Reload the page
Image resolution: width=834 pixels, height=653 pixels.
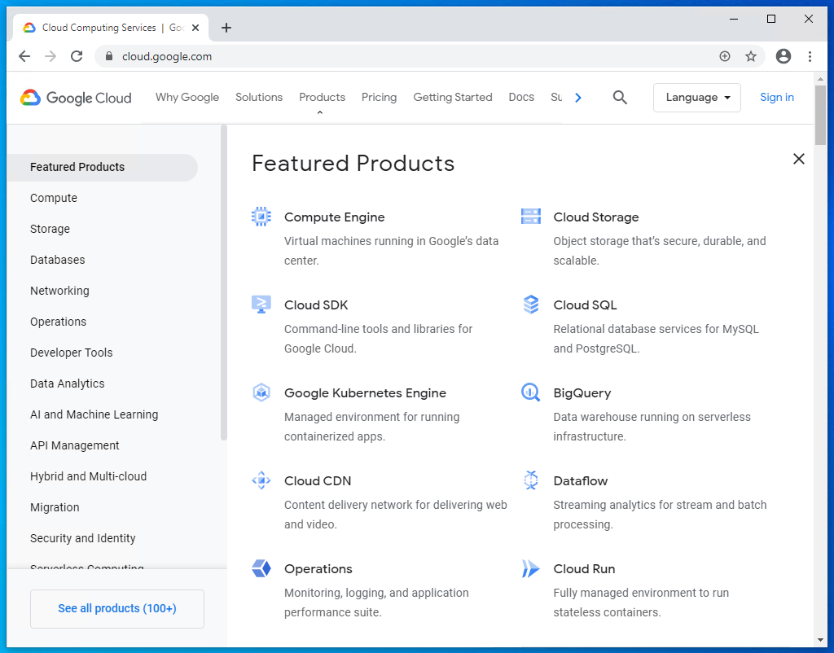(77, 56)
